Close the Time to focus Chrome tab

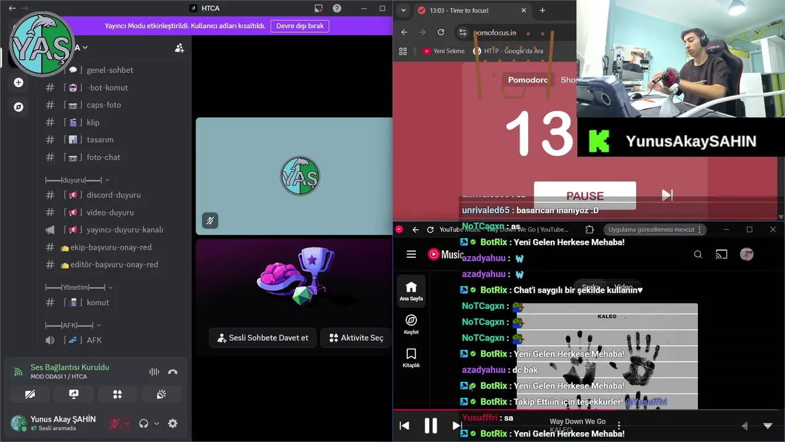click(x=524, y=10)
